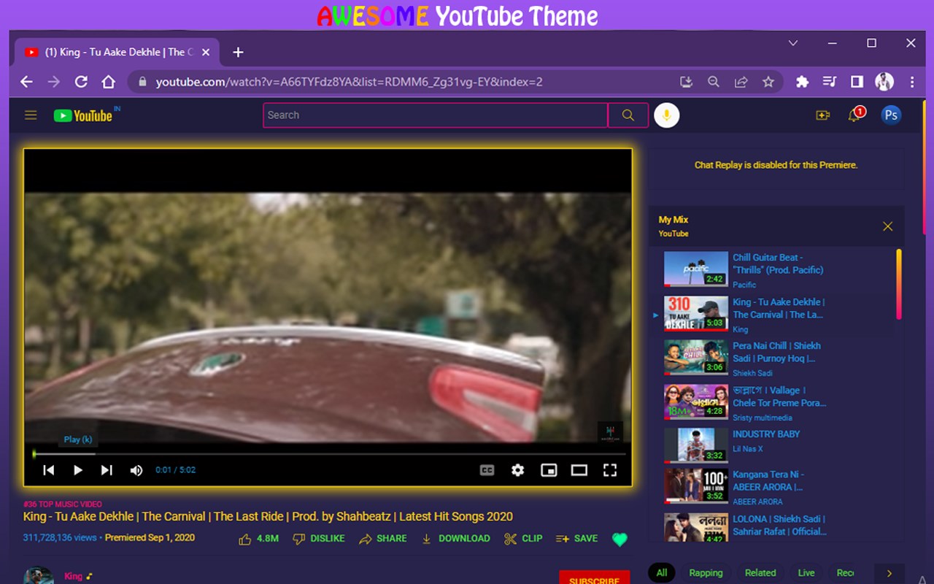
Task: Open player settings gear
Action: click(517, 470)
